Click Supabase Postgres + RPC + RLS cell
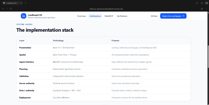209x105 pixels. click(x=67, y=90)
